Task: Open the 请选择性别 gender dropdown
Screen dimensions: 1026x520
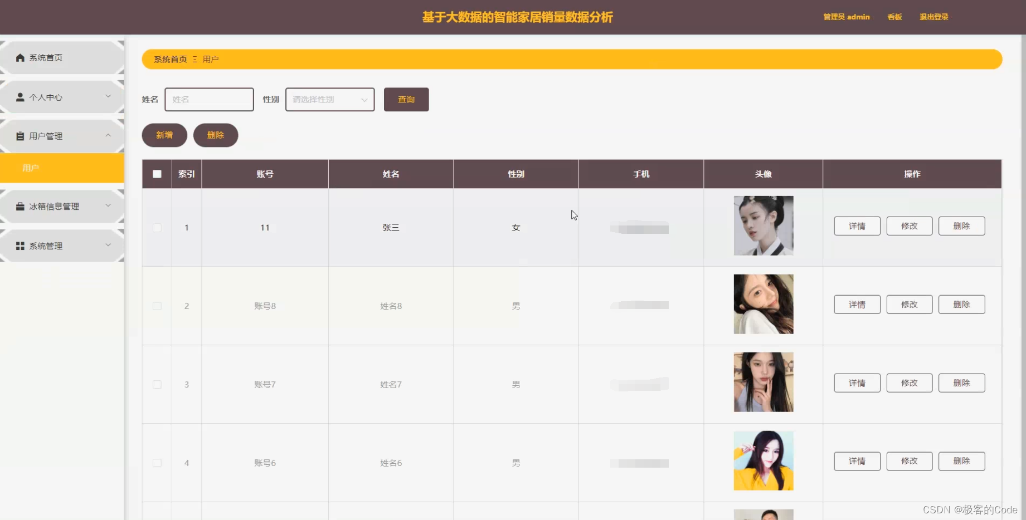Action: click(330, 100)
